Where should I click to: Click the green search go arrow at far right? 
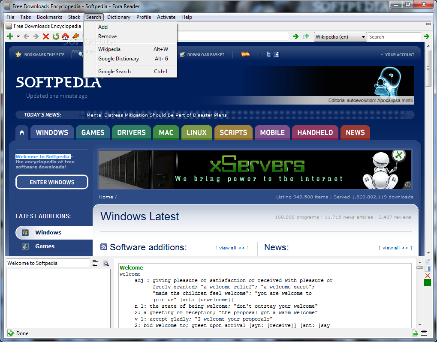(x=427, y=36)
